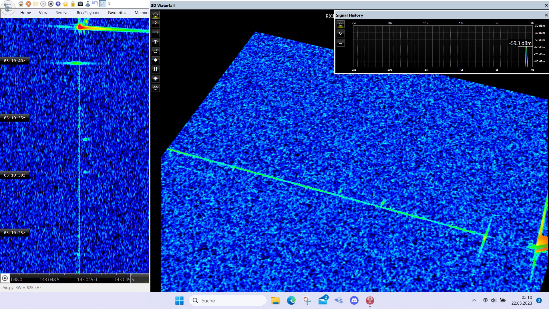549x309 pixels.
Task: Open the Receive ribbon tab
Action: click(62, 13)
